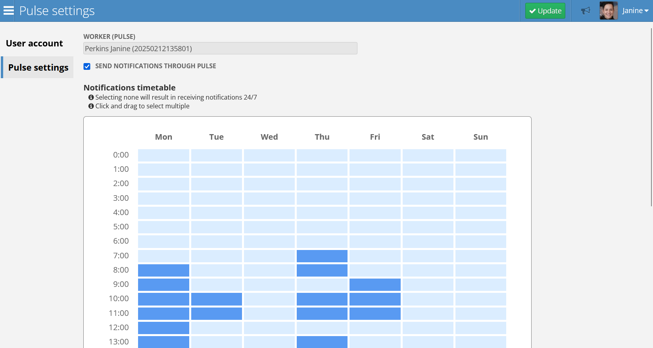Screen dimensions: 653x348
Task: Click the 7:00 row label
Action: 121,256
